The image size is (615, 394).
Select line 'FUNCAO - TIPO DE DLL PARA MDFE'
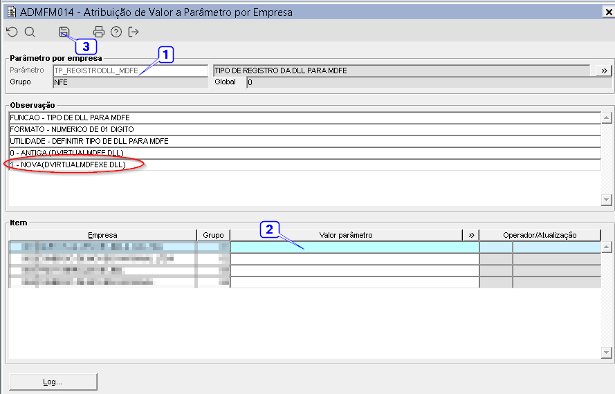point(305,118)
